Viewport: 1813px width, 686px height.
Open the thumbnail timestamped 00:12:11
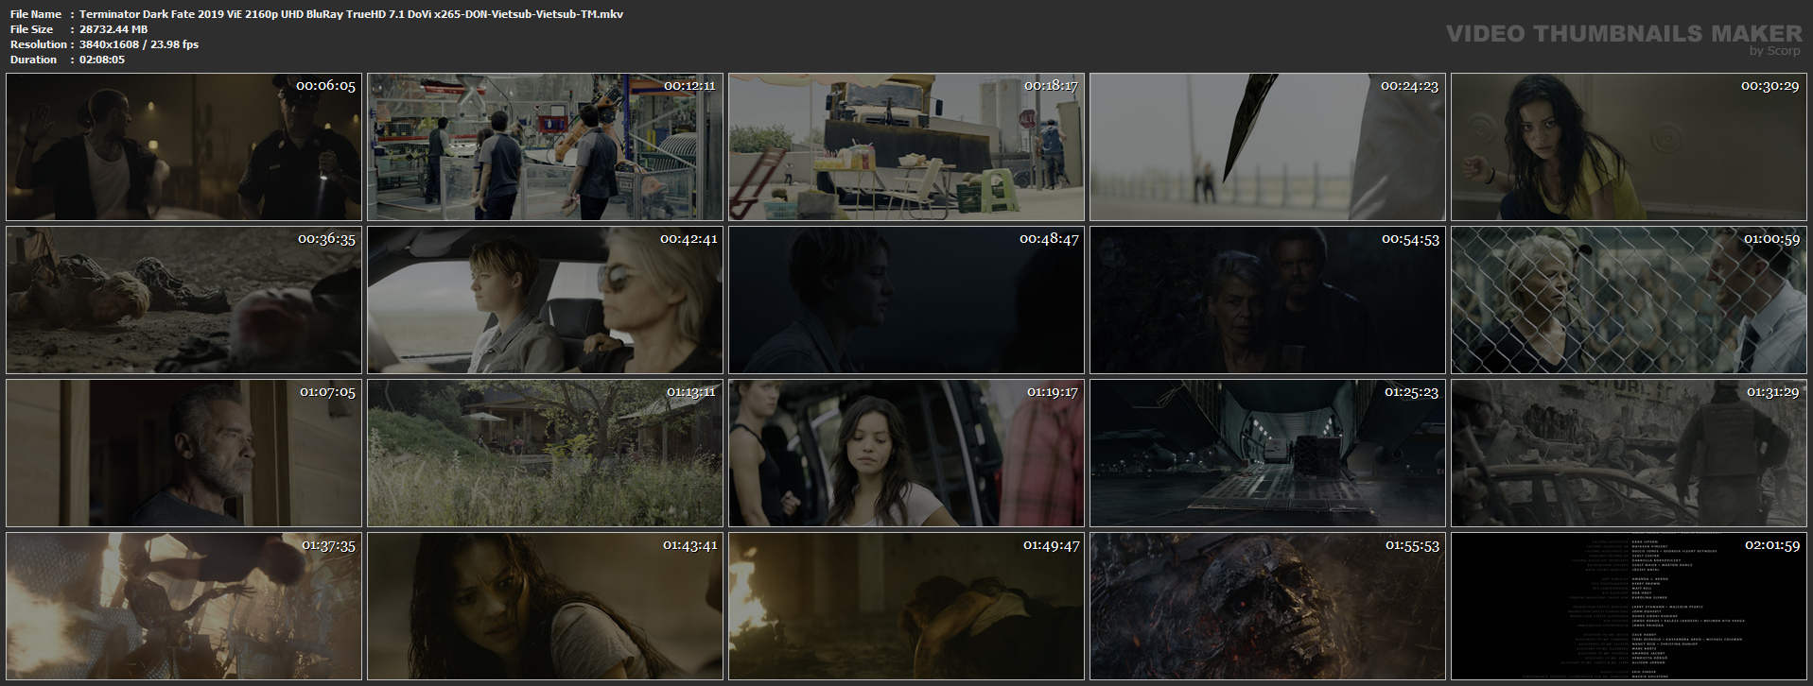coord(545,146)
